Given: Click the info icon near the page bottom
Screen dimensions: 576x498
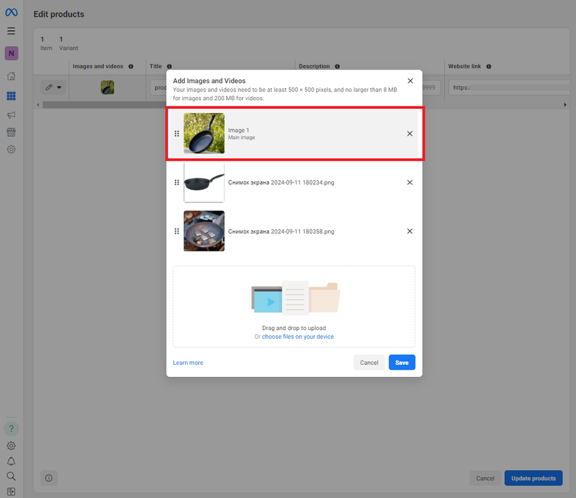Looking at the screenshot, I should pyautogui.click(x=49, y=478).
